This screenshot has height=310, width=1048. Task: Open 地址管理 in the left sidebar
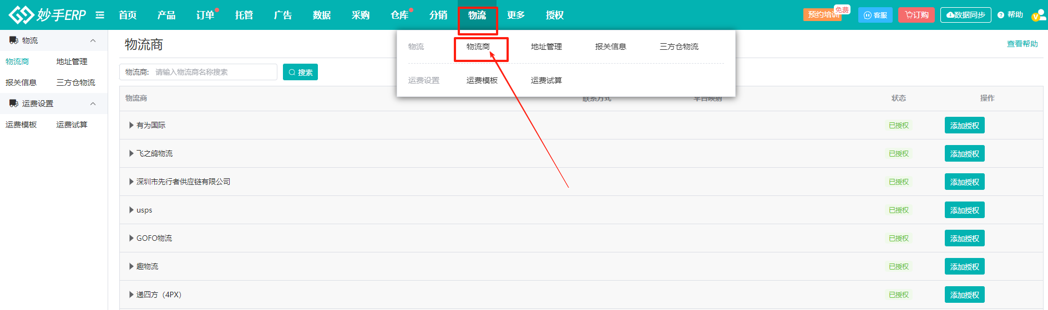click(72, 61)
